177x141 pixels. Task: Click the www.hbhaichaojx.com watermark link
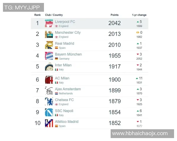[x=140, y=134]
